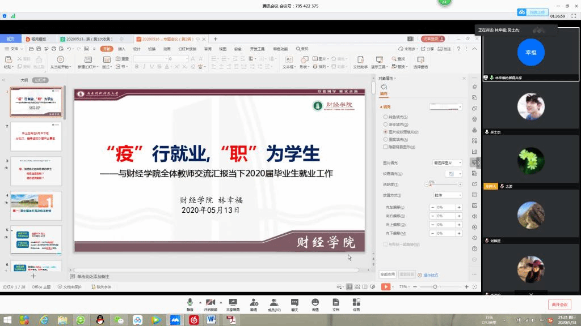Click the 全部应用 button
The width and height of the screenshot is (581, 326).
pos(388,274)
